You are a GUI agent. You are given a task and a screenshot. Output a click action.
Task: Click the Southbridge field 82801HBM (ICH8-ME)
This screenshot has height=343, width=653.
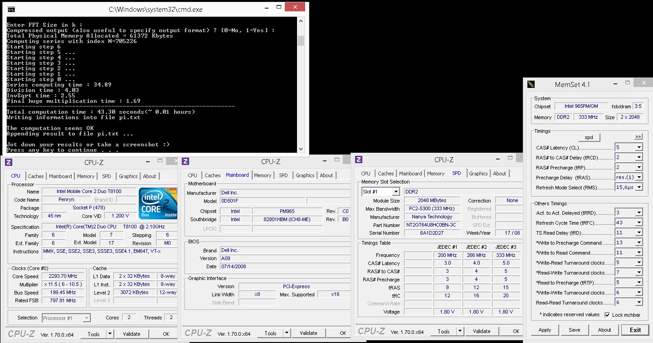point(287,219)
